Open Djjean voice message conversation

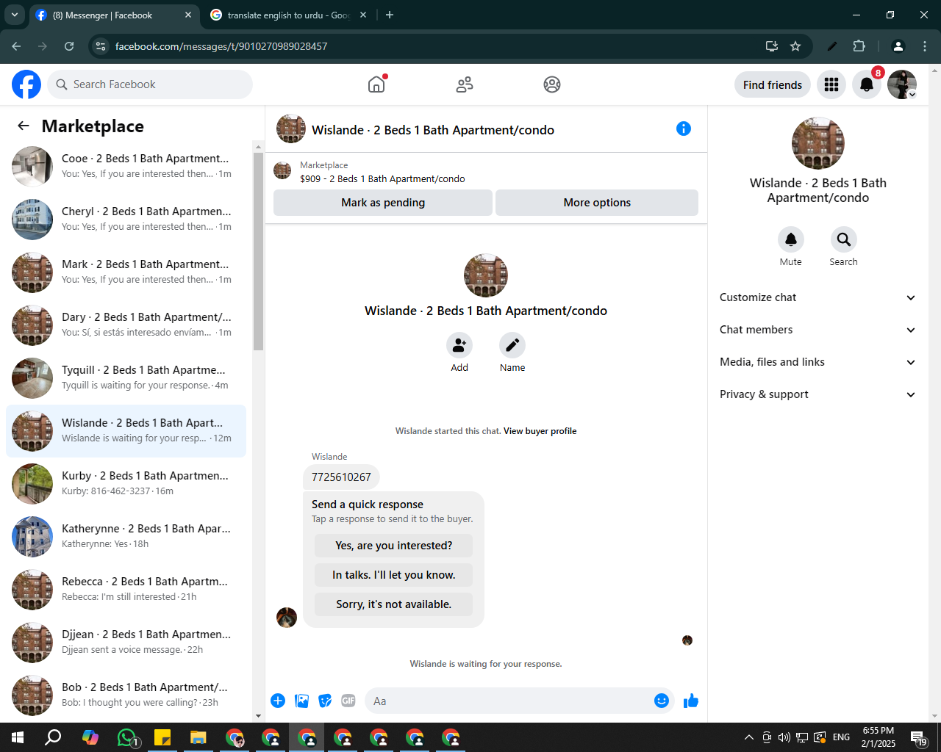point(126,643)
